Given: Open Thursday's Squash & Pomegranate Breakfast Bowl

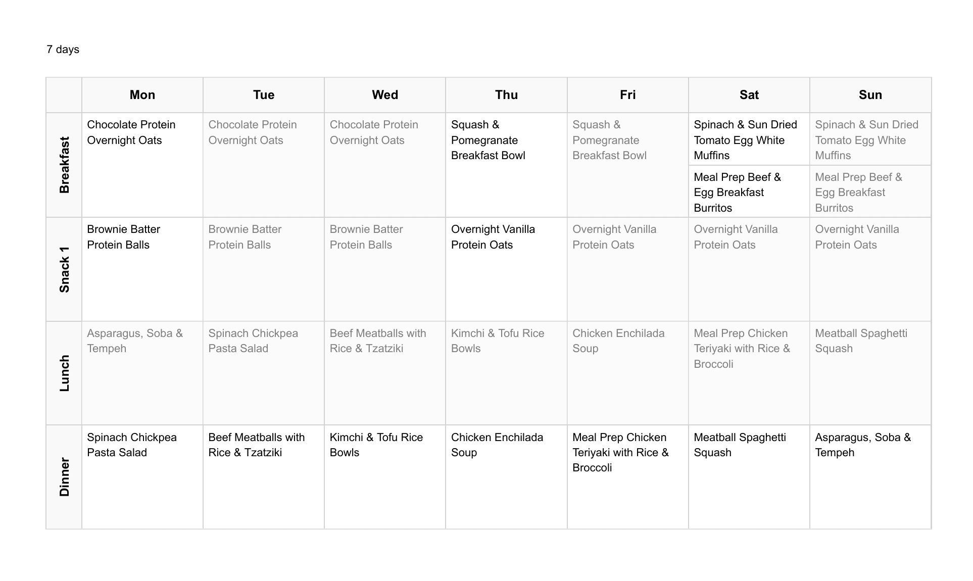Looking at the screenshot, I should pos(488,140).
